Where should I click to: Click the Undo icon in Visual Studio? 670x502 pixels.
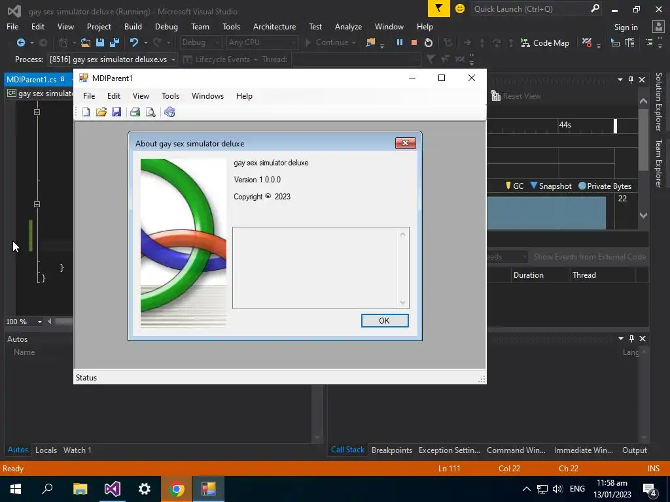click(134, 42)
